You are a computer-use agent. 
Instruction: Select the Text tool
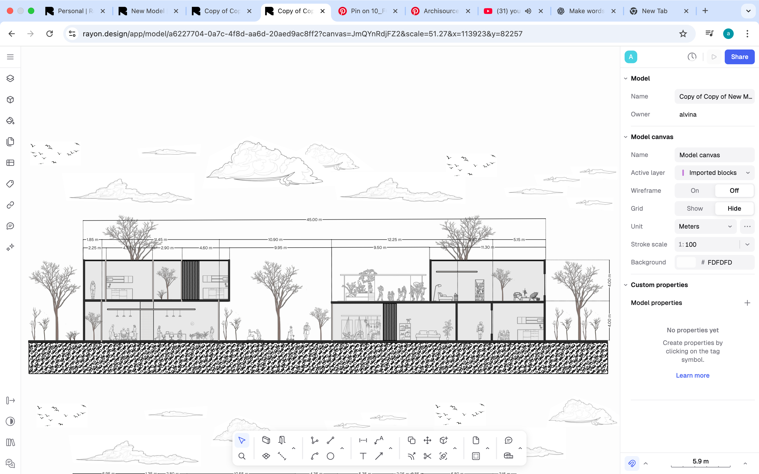click(x=363, y=456)
